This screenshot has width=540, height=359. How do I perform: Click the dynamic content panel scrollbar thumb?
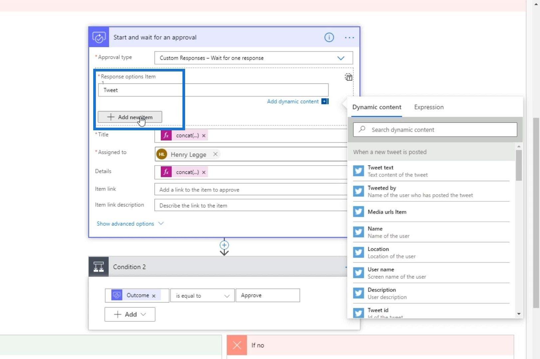(519, 165)
